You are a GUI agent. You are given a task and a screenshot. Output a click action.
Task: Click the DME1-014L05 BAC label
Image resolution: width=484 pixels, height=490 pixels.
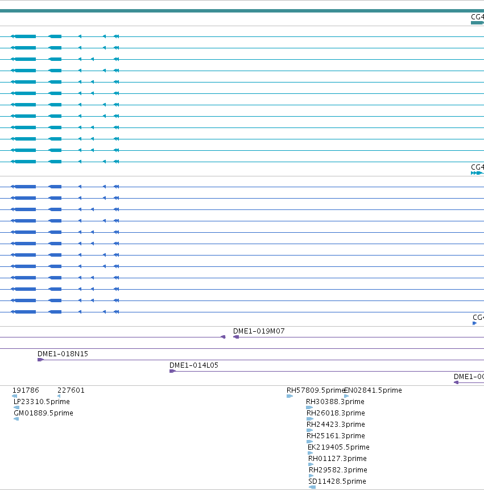click(x=193, y=365)
